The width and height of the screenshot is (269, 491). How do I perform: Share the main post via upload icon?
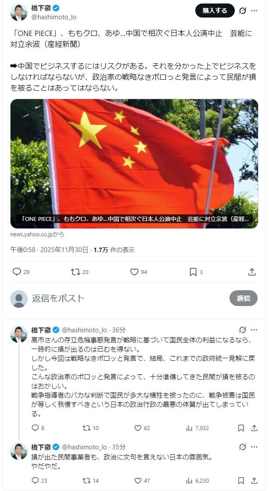(252, 272)
